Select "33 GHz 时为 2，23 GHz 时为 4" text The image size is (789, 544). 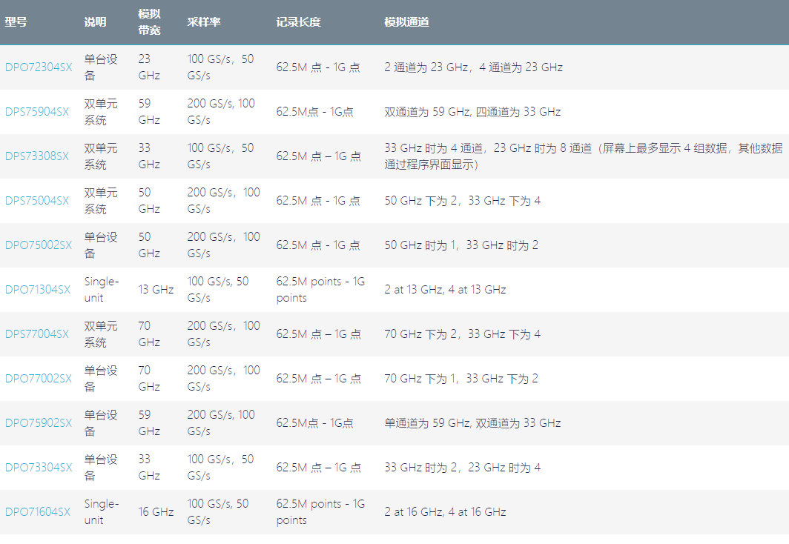pyautogui.click(x=463, y=468)
